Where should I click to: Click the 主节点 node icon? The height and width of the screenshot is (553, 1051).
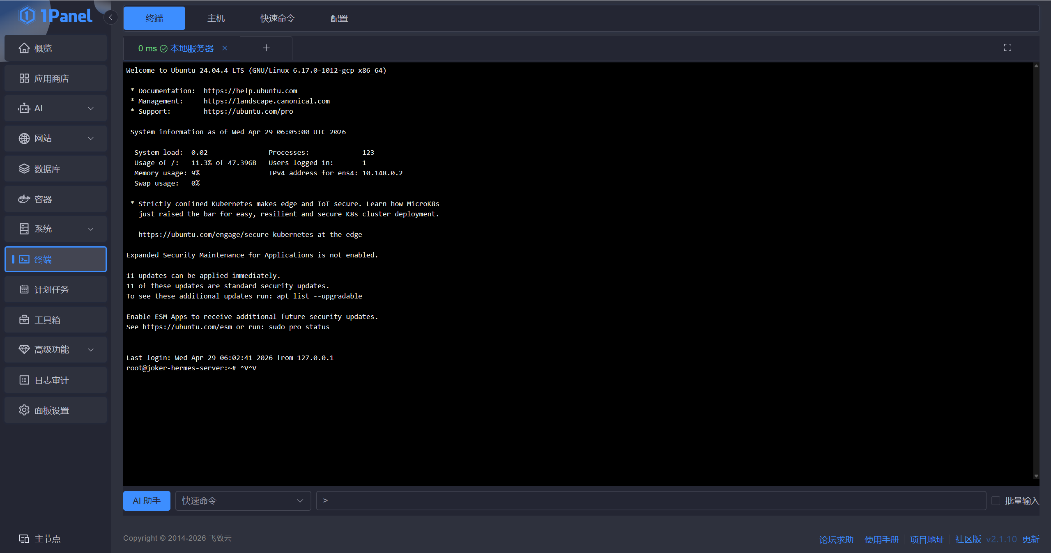click(24, 539)
